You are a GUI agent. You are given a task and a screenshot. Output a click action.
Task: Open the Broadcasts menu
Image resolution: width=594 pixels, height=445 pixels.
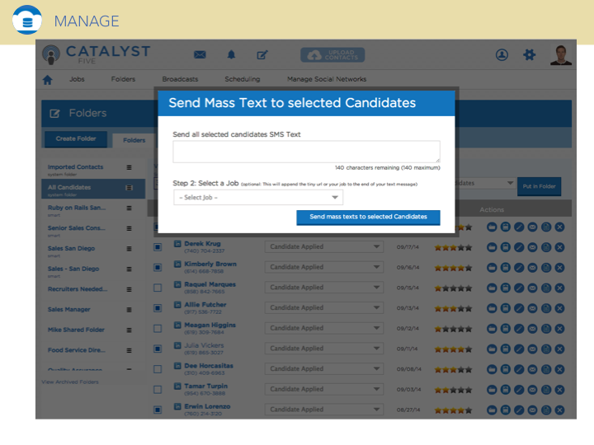180,79
